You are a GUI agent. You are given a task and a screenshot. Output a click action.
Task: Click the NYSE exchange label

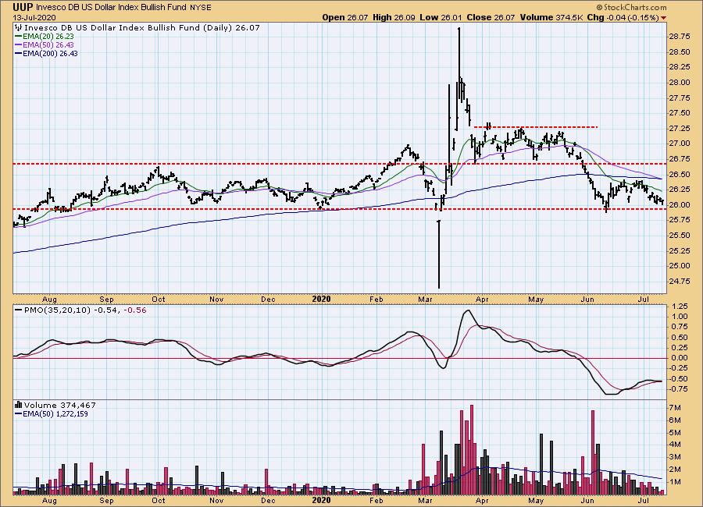(x=201, y=8)
